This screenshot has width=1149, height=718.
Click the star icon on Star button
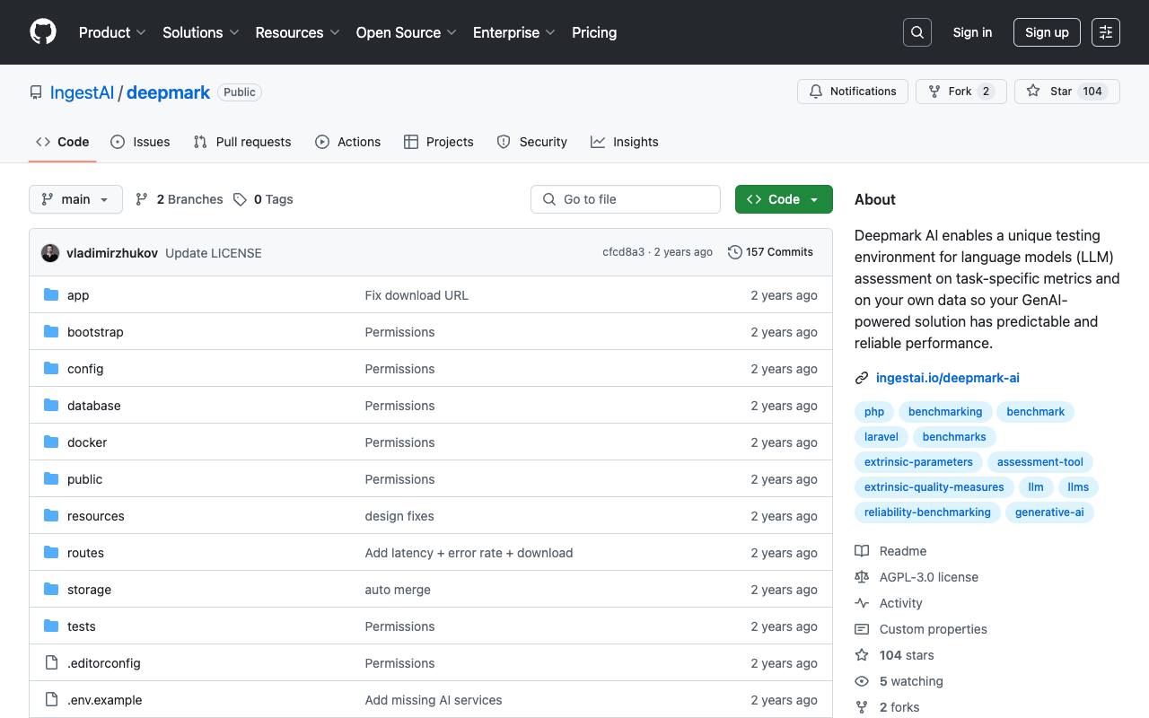(1033, 92)
